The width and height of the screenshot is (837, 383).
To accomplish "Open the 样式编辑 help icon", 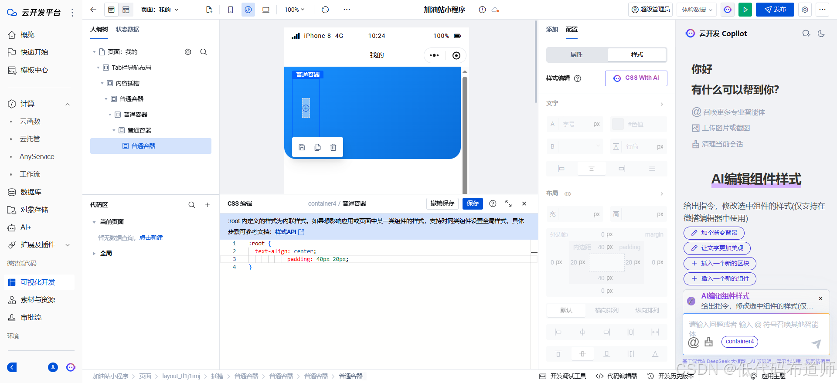I will (578, 78).
